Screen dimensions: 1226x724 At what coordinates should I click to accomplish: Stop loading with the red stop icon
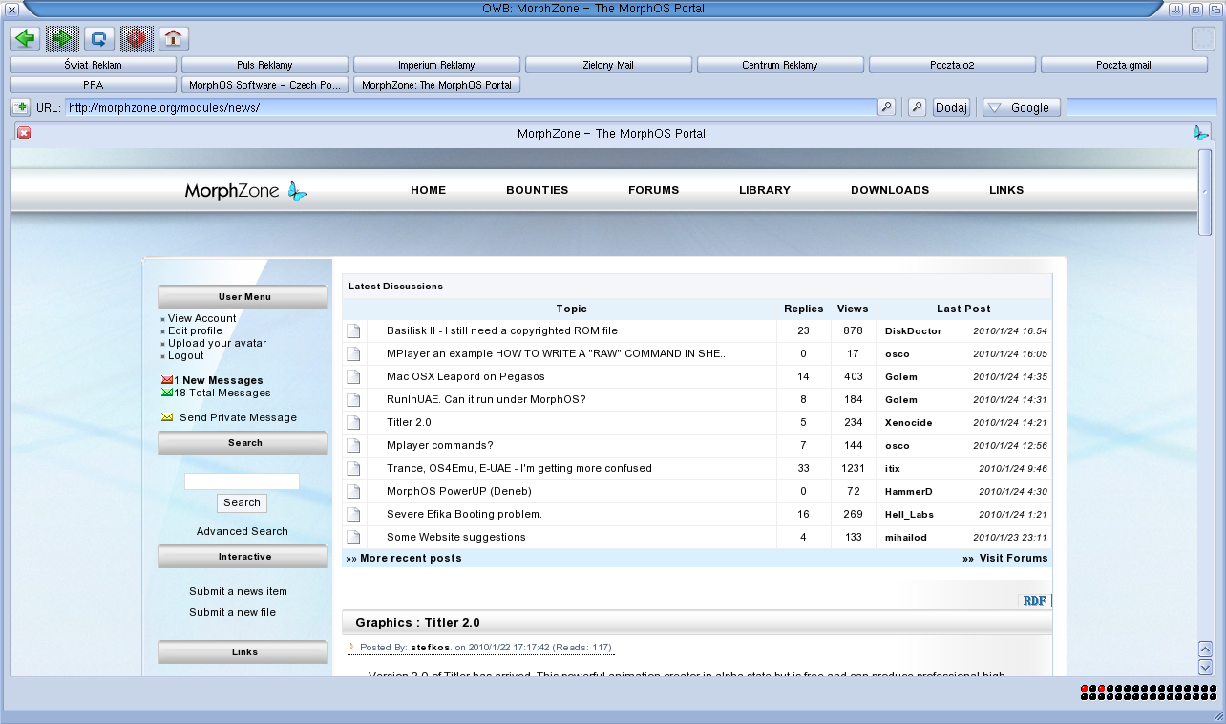[137, 38]
